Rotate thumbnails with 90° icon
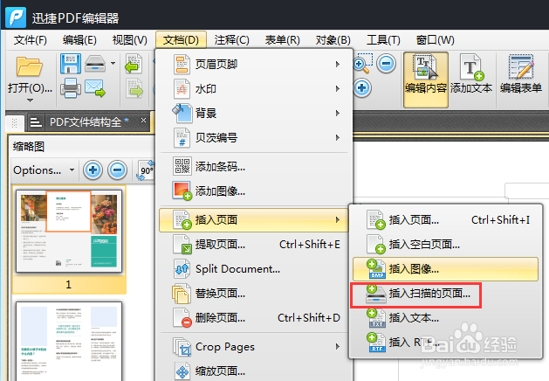Screen dimensions: 549x381 click(x=146, y=170)
